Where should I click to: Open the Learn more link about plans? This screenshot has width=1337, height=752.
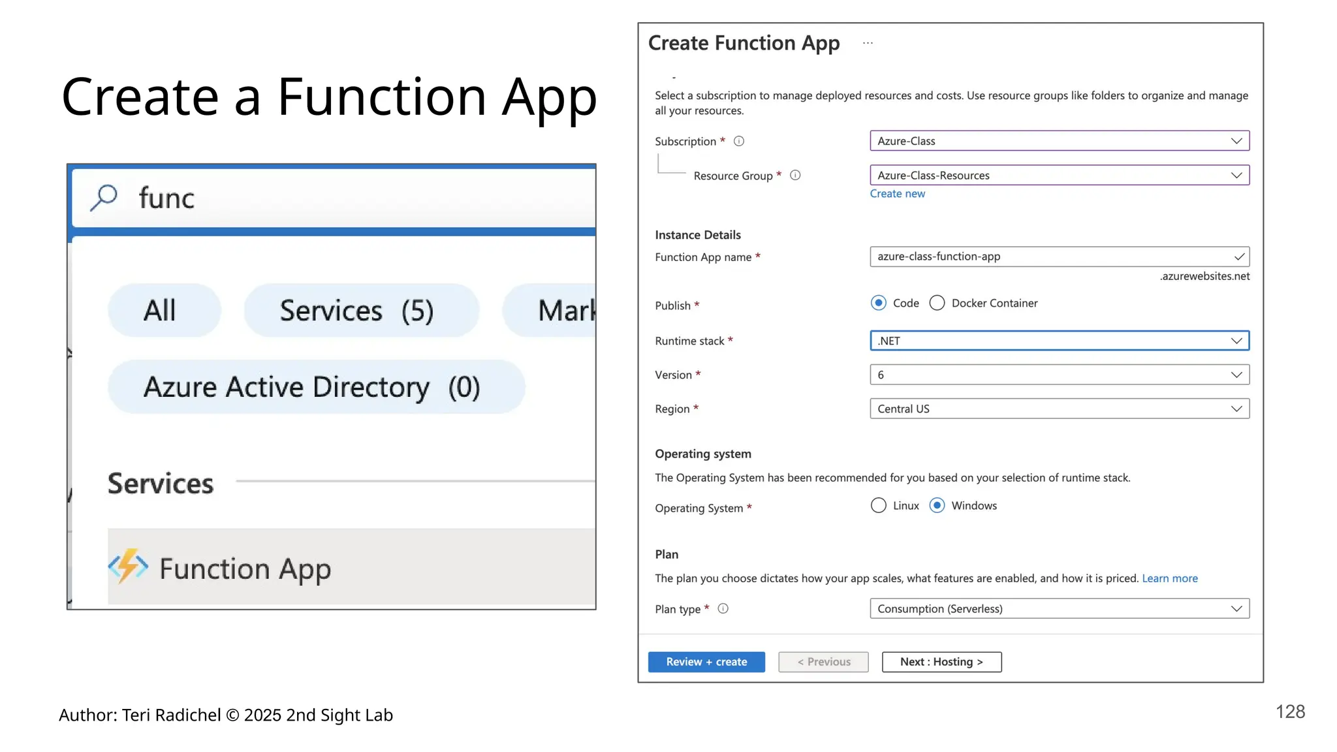tap(1170, 578)
